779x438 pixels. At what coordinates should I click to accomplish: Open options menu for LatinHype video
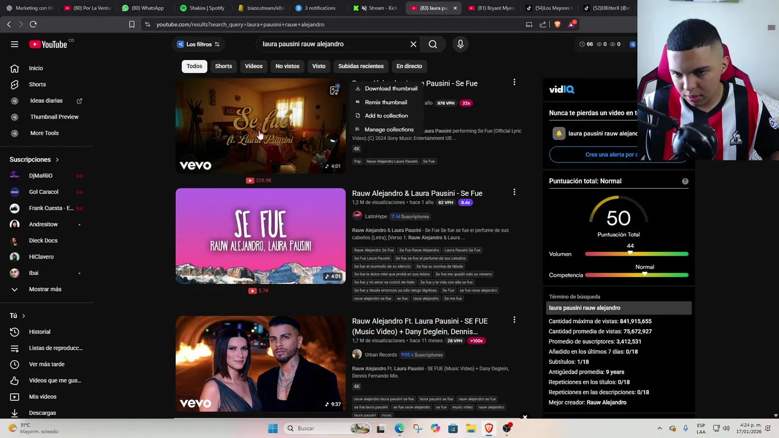pos(514,192)
